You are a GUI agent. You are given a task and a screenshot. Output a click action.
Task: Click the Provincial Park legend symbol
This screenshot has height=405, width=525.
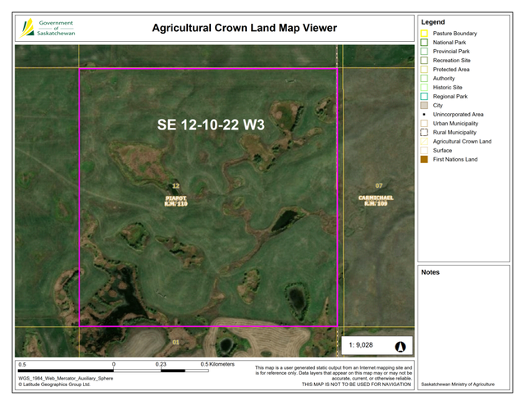click(424, 51)
